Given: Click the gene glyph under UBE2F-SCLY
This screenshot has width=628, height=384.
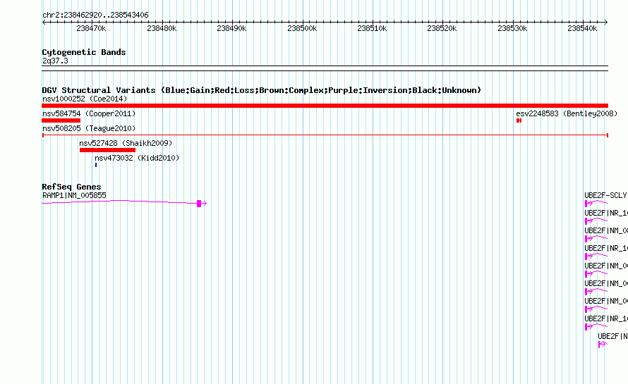Looking at the screenshot, I should coord(596,204).
